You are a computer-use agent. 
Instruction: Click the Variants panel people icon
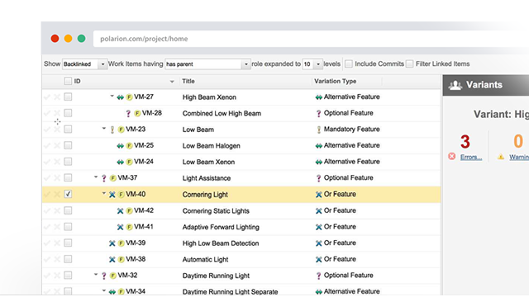[455, 85]
